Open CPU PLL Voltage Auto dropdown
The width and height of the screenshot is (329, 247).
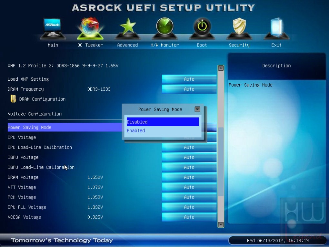[189, 207]
